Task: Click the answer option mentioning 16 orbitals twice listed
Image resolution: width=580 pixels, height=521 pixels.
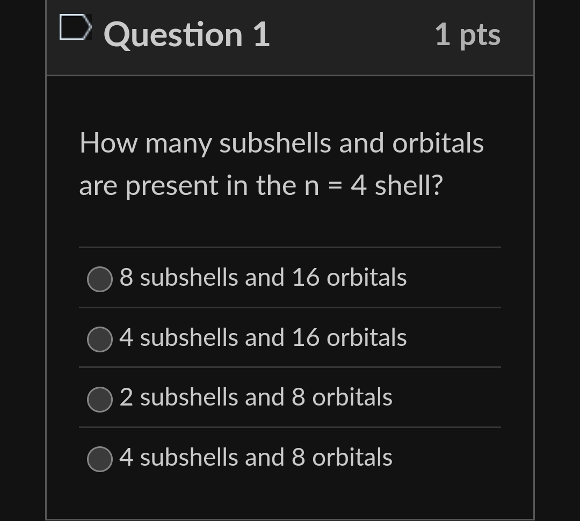Action: coord(263,338)
